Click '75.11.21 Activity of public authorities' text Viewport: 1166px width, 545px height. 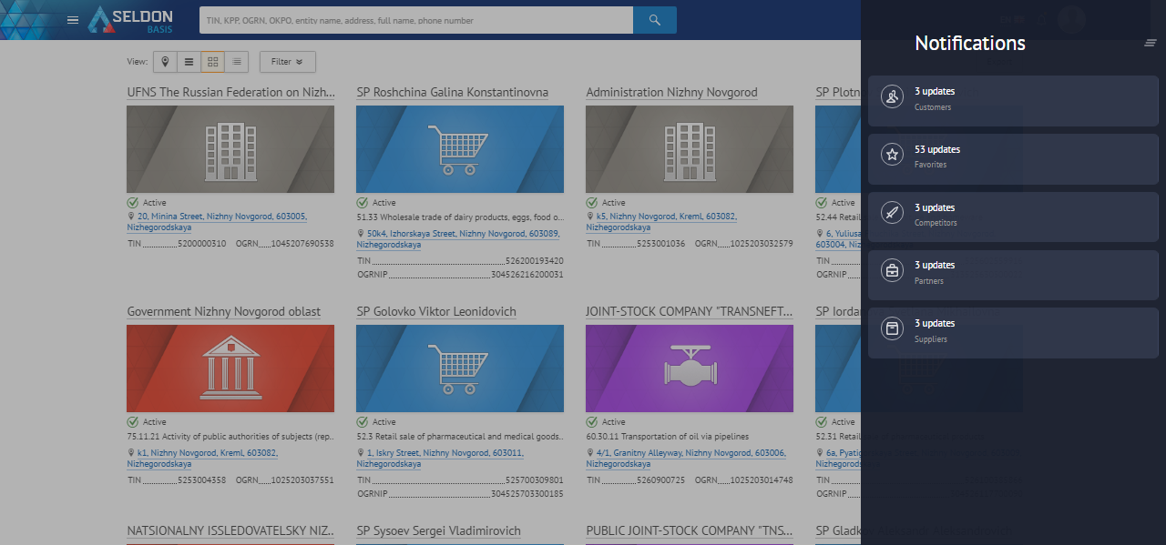click(230, 437)
